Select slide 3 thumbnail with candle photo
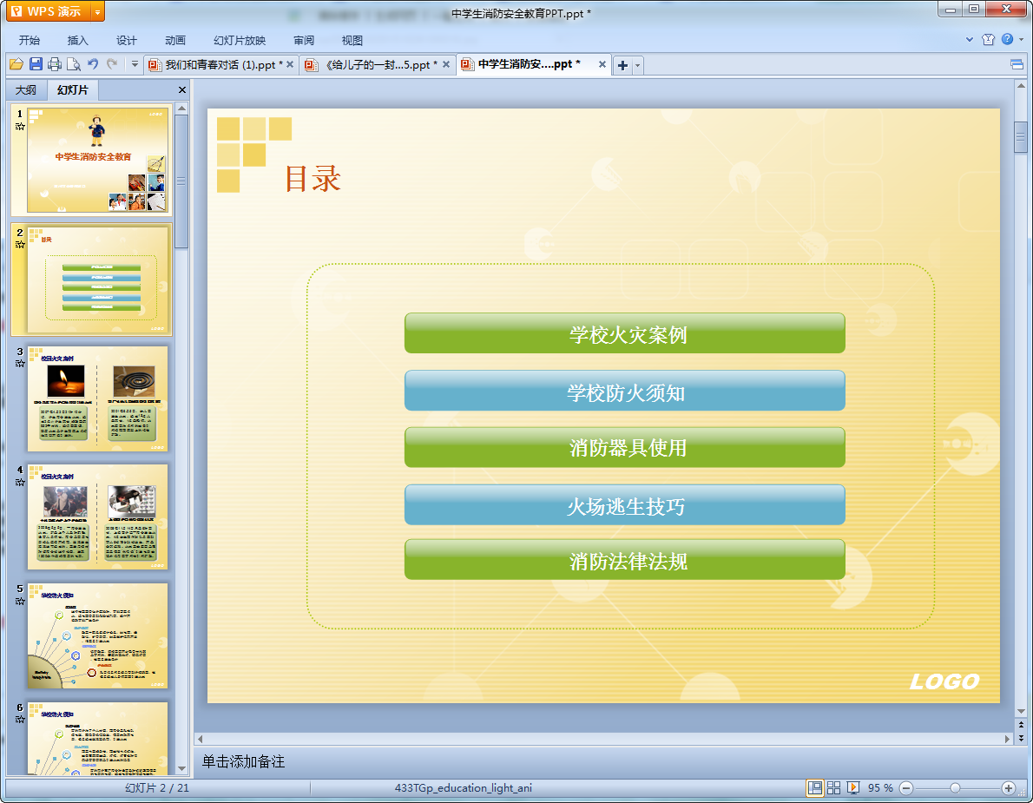 point(97,398)
